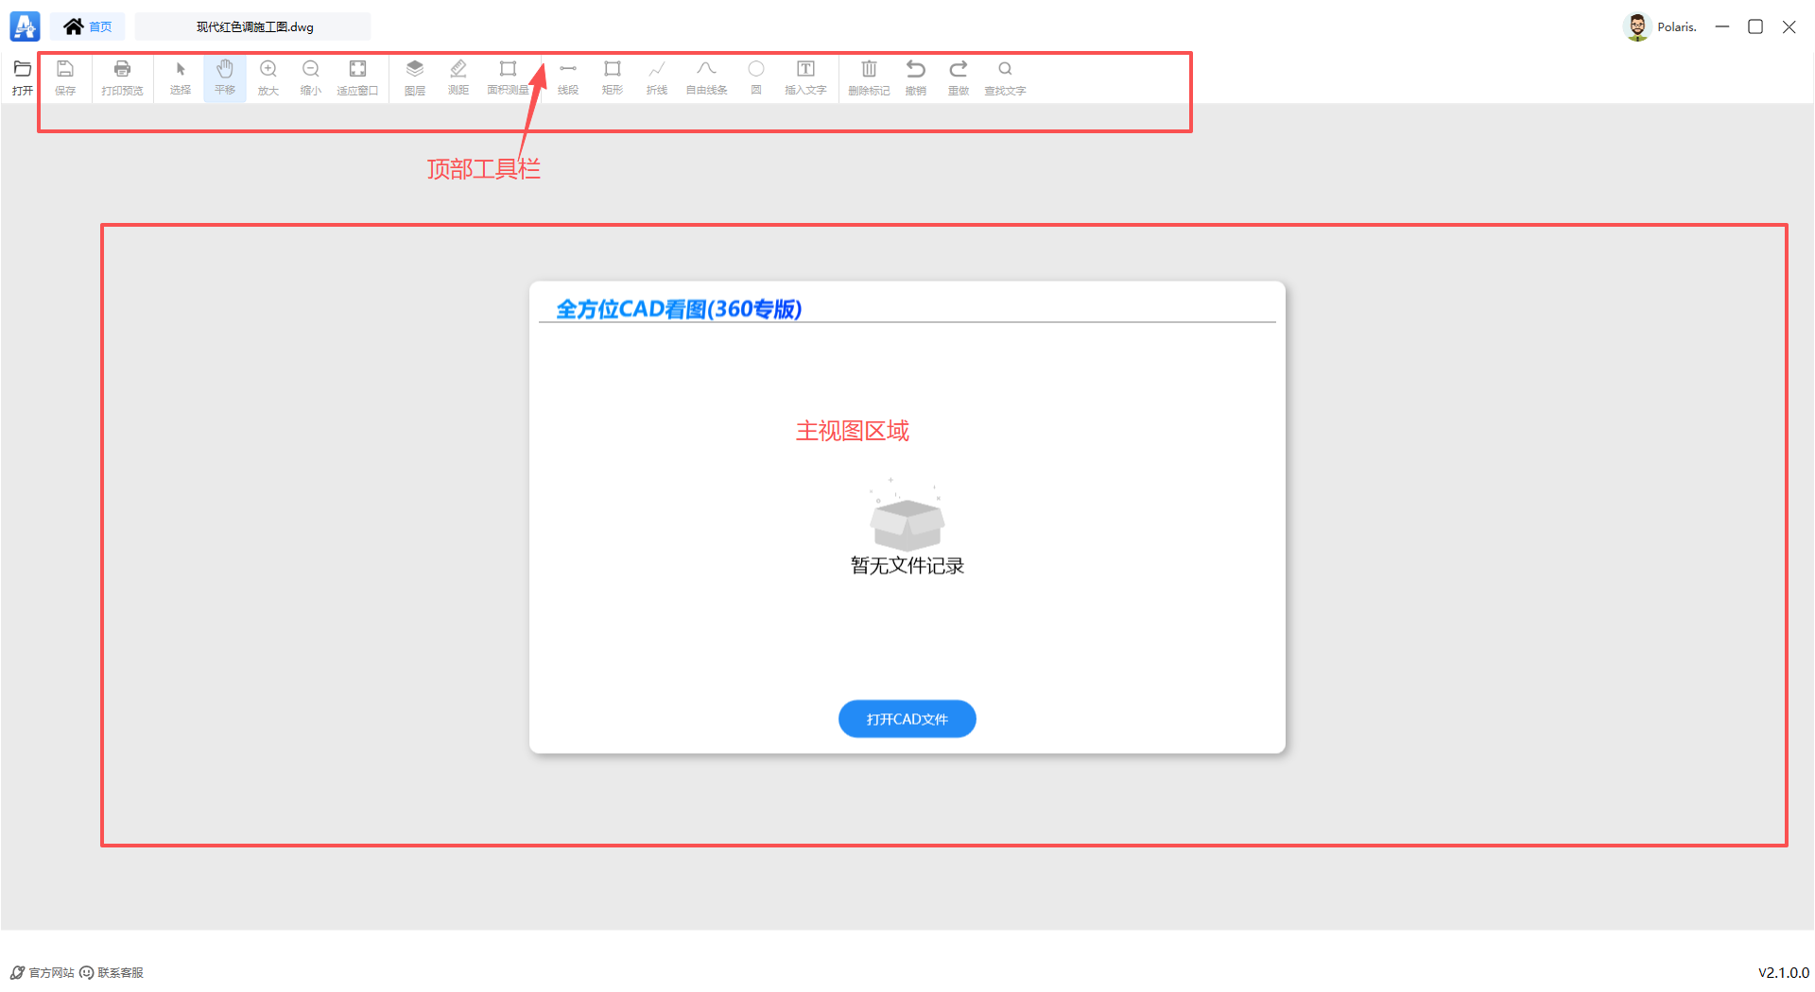The image size is (1815, 992).
Task: Select the 线段 line segment tool
Action: 567,77
